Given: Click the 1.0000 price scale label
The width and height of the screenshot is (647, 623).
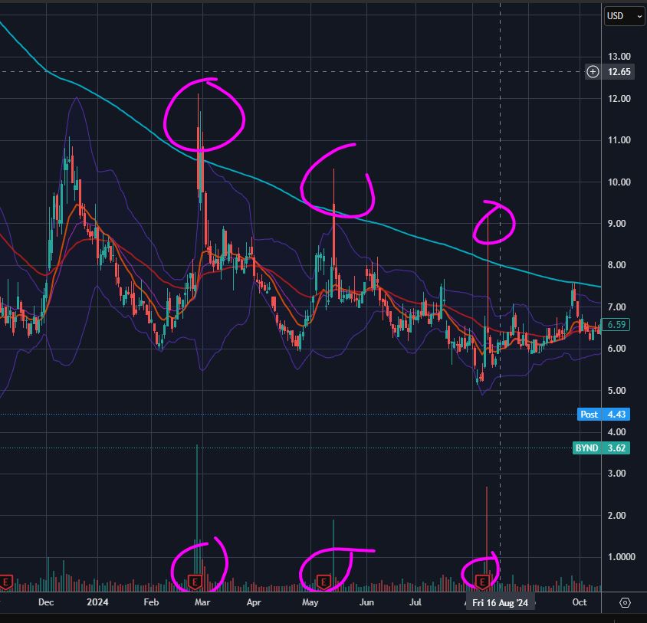Looking at the screenshot, I should tap(622, 557).
